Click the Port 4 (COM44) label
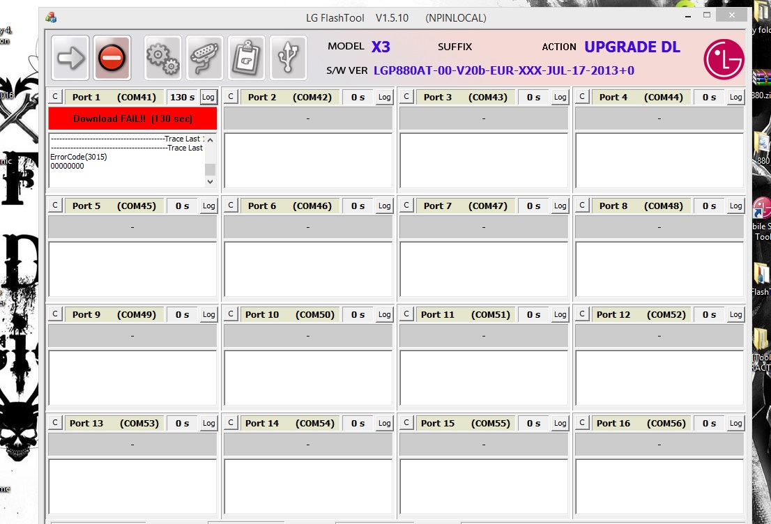The image size is (771, 524). (641, 98)
